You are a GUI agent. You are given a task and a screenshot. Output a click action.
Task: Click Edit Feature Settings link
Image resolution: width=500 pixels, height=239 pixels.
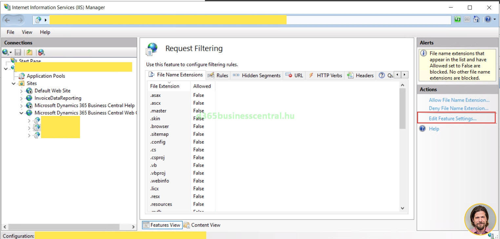tap(452, 119)
